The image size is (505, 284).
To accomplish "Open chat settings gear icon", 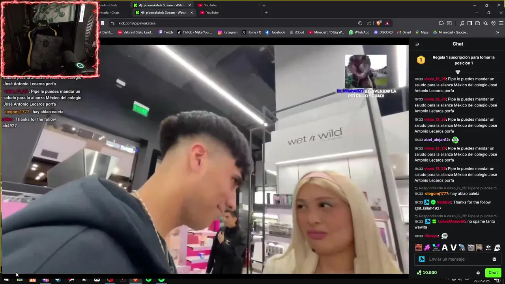I will click(478, 273).
